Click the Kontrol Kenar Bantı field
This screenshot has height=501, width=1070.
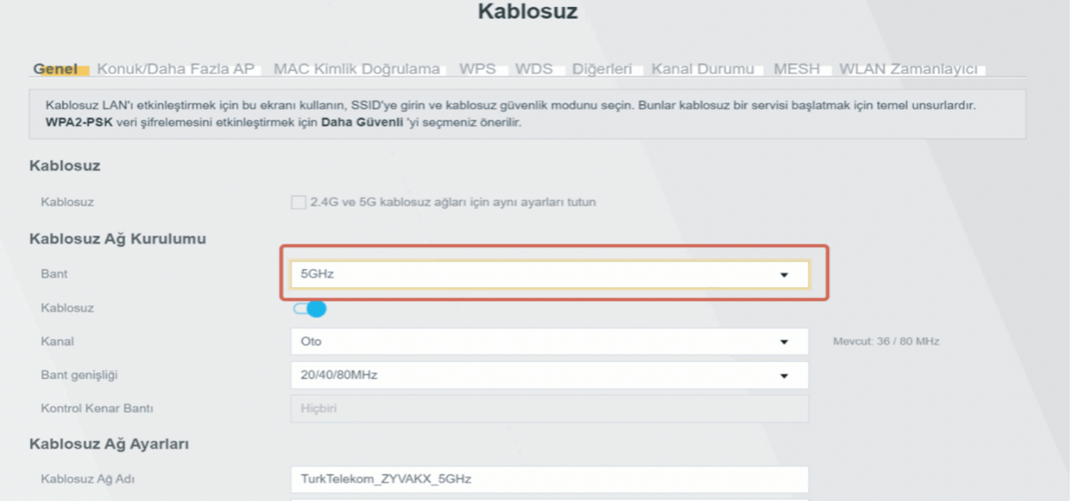(x=549, y=409)
